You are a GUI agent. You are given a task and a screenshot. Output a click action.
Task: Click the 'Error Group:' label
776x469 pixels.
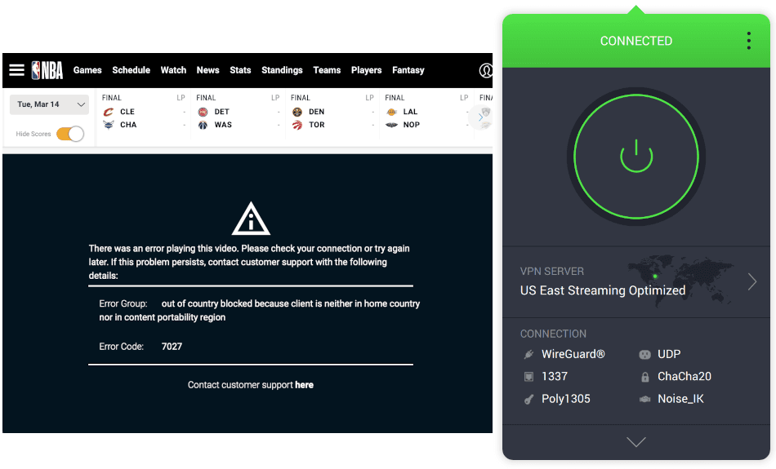pos(123,303)
